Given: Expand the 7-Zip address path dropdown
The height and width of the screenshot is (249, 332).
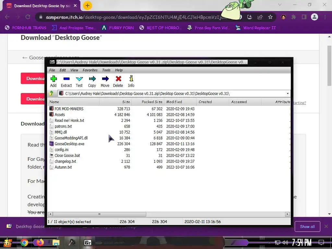Looking at the screenshot, I should point(288,94).
